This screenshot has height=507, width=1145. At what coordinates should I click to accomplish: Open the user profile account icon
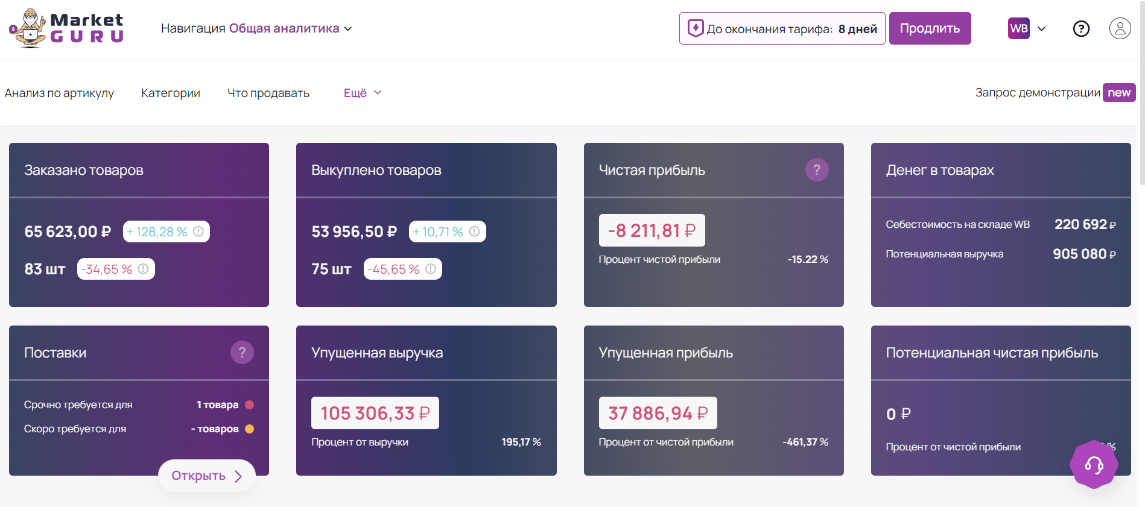pyautogui.click(x=1120, y=28)
